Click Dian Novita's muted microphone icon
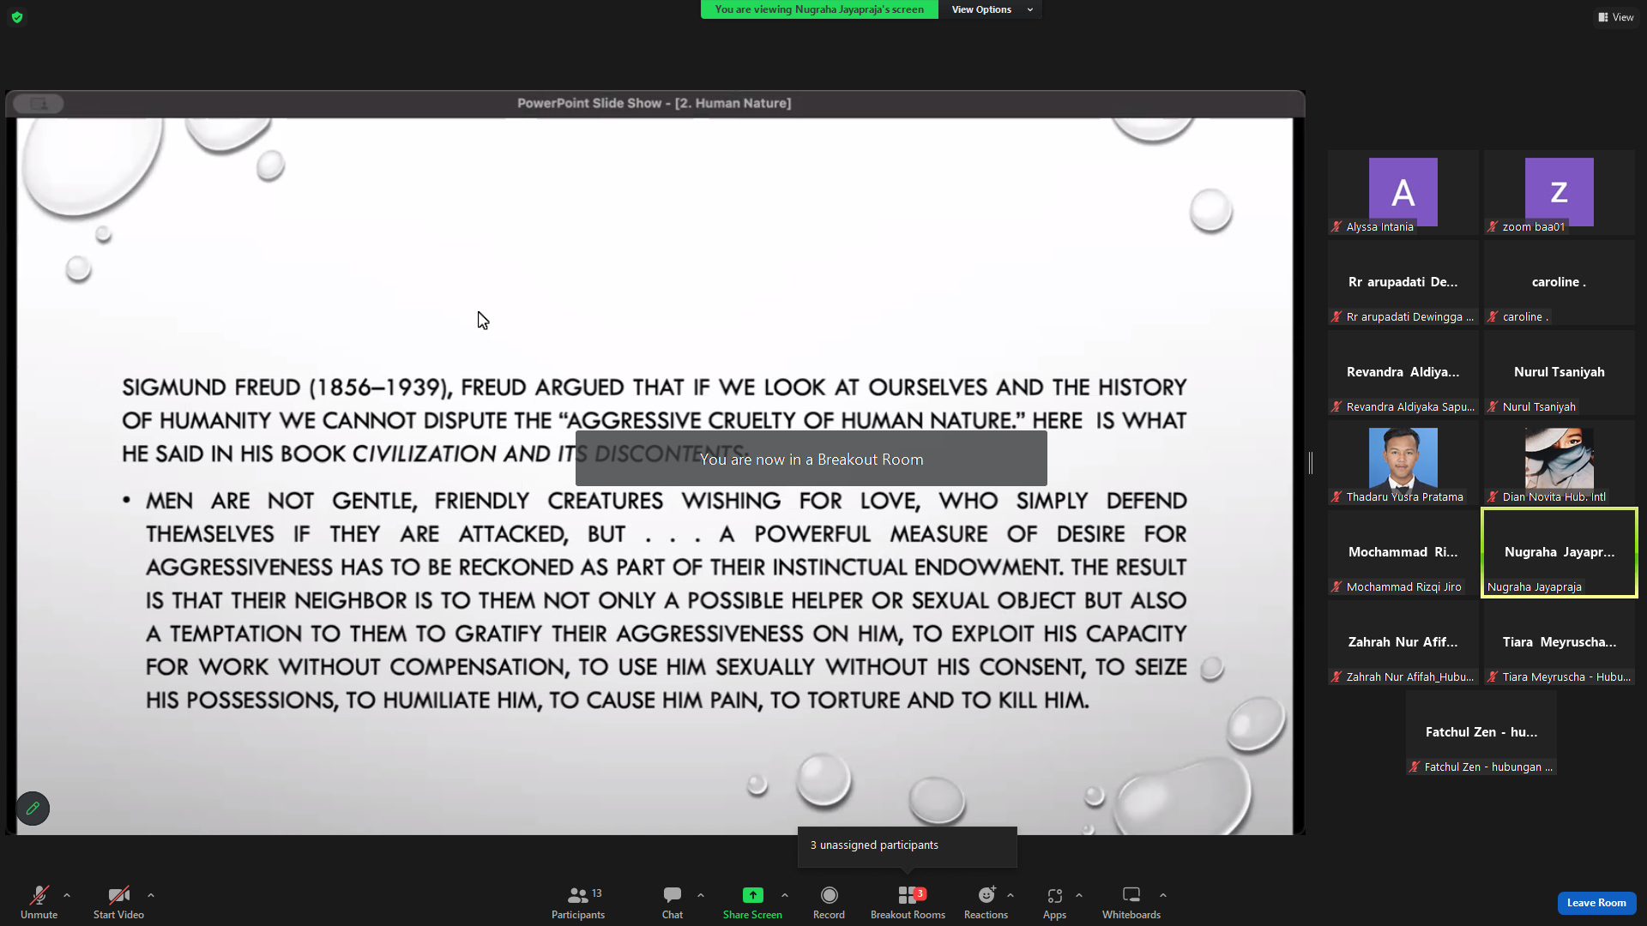Image resolution: width=1647 pixels, height=926 pixels. (x=1493, y=497)
